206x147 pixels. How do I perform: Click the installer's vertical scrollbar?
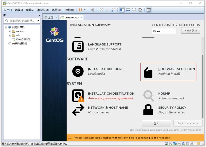click(203, 77)
